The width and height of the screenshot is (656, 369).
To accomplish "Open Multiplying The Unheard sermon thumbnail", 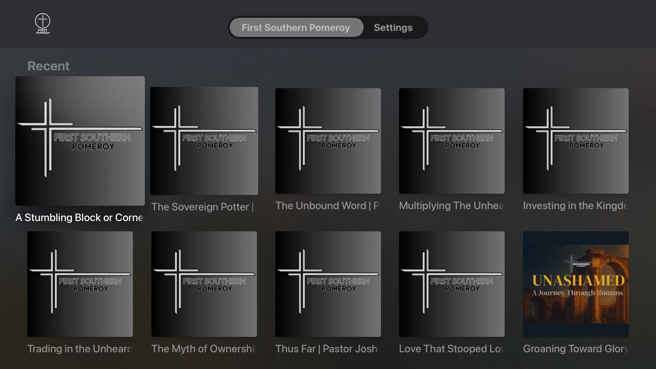I will pyautogui.click(x=452, y=141).
